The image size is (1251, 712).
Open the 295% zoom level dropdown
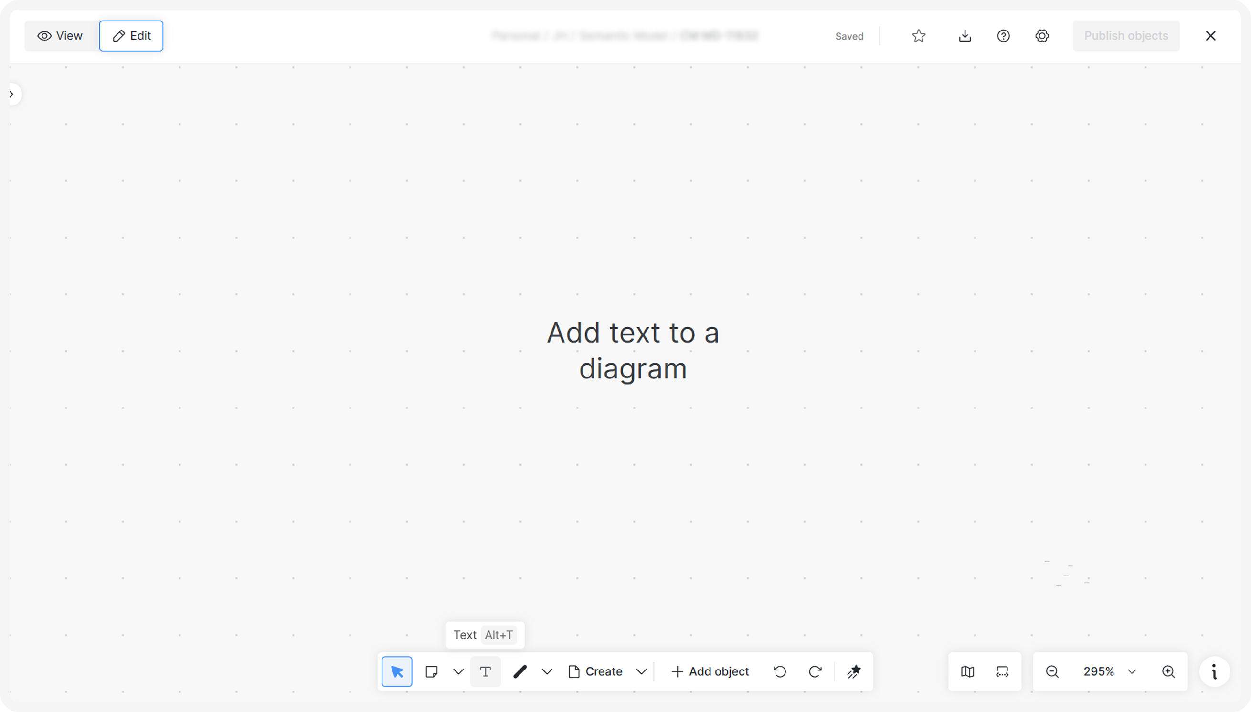(1109, 671)
